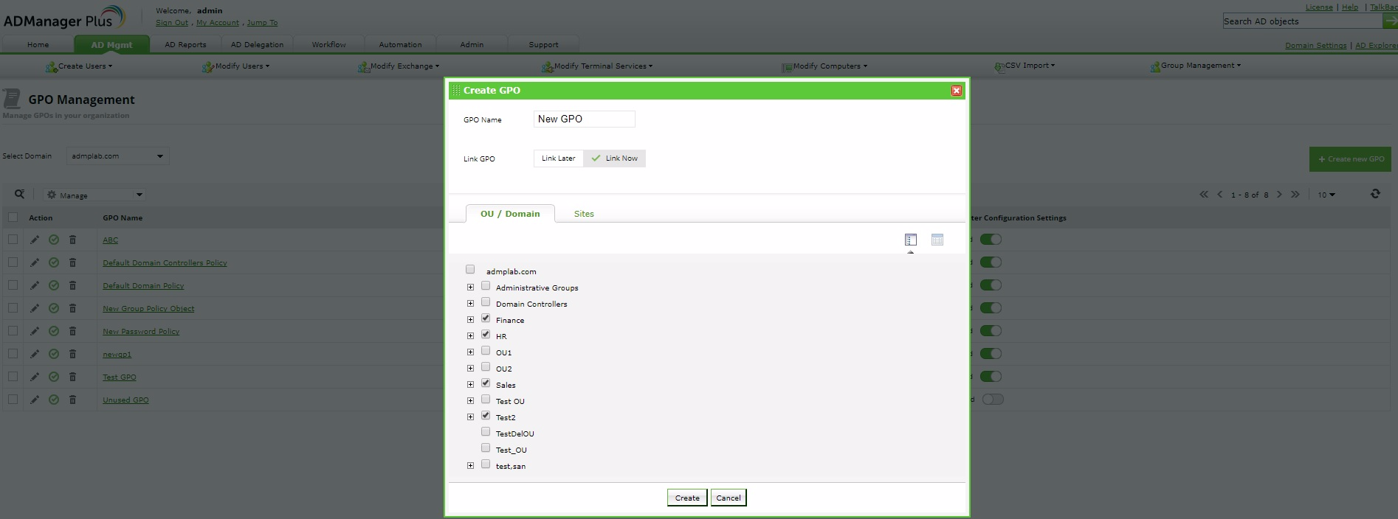The width and height of the screenshot is (1398, 519).
Task: Click the edit pencil icon for ABC
Action: (x=35, y=240)
